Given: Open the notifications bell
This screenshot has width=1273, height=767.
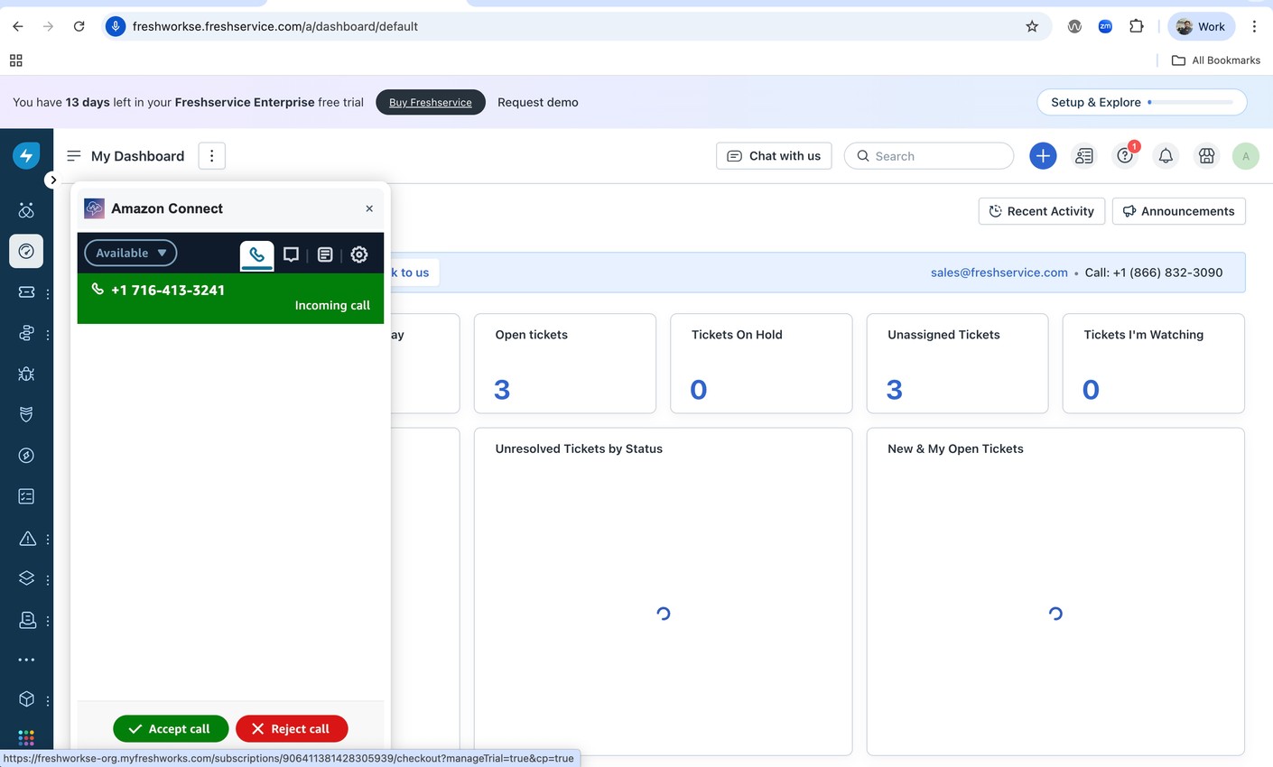Looking at the screenshot, I should 1166,155.
